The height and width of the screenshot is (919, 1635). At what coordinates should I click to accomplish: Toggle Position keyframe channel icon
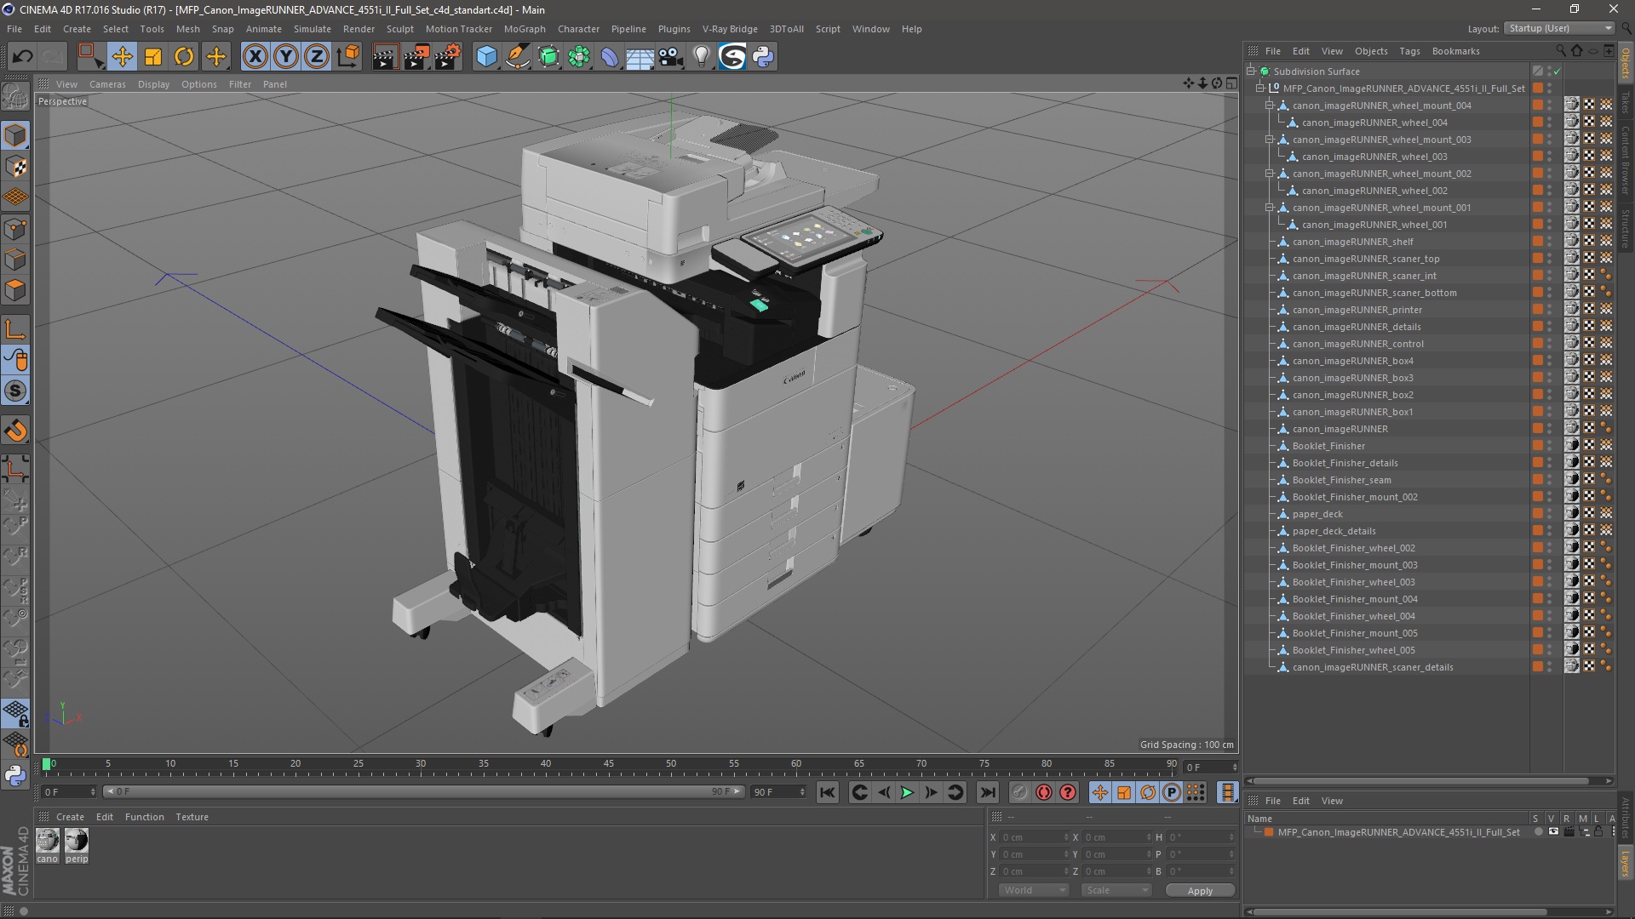[x=1099, y=793]
